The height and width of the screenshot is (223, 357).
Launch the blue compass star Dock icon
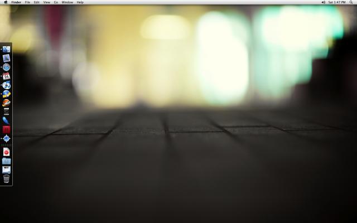[6, 138]
